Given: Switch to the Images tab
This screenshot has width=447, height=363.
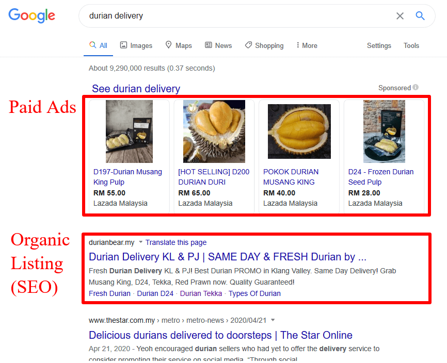Looking at the screenshot, I should coord(136,45).
